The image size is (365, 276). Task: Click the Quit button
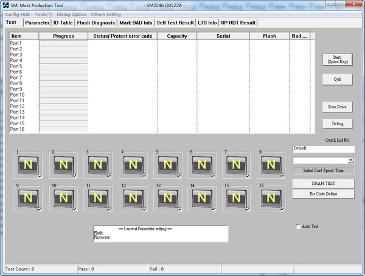point(338,80)
